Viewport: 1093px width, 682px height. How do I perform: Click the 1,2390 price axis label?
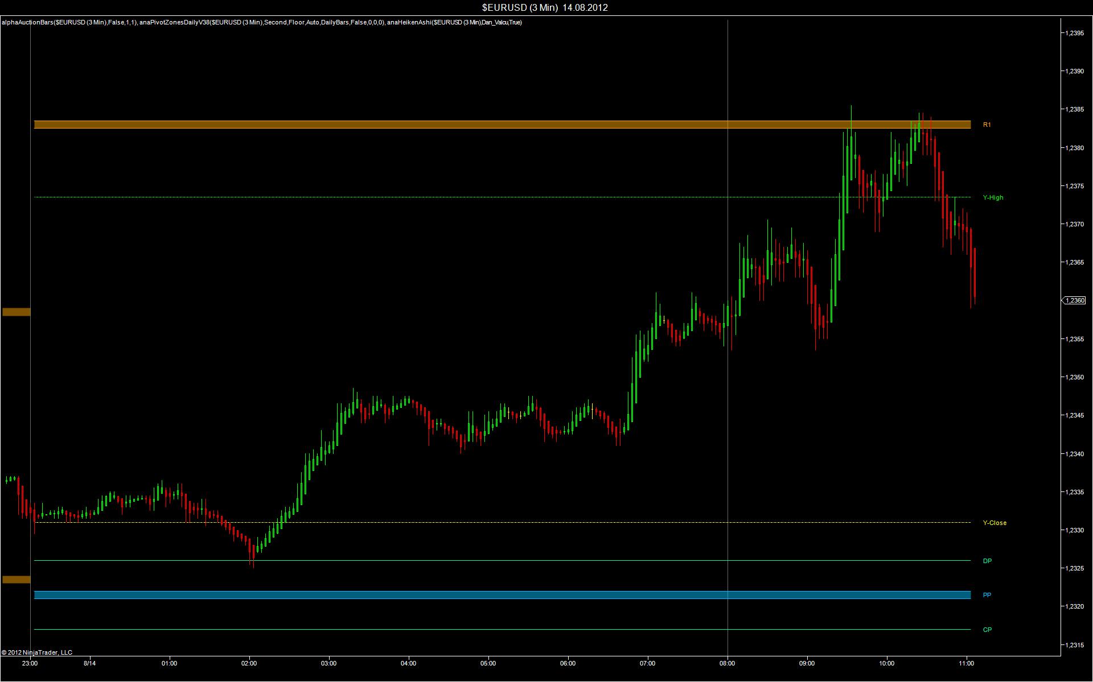click(1075, 71)
